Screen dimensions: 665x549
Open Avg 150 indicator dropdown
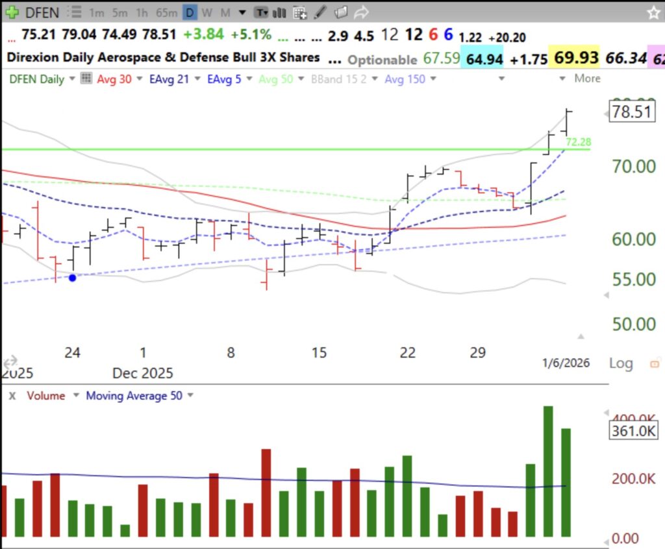click(x=433, y=79)
